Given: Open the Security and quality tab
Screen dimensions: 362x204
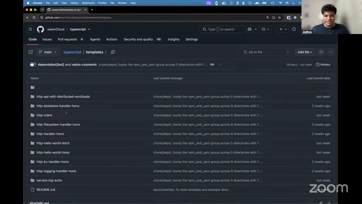Looking at the screenshot, I should point(143,39).
